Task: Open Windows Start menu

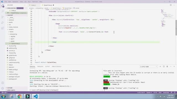Action: [3, 97]
